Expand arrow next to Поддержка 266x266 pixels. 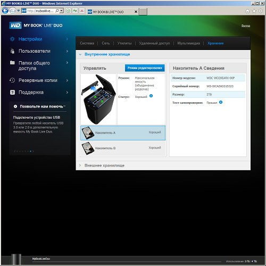(x=67, y=92)
